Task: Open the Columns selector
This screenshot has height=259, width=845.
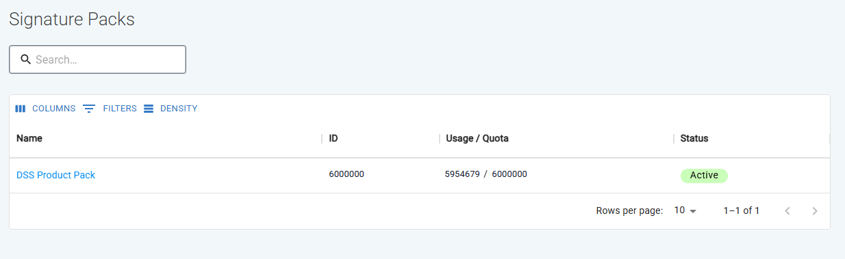Action: click(45, 109)
